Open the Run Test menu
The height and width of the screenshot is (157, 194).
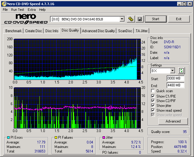coord(17,10)
